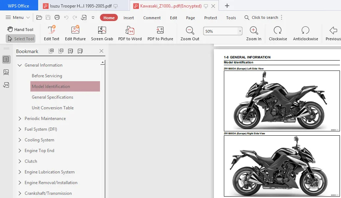Open the three-dot more options menu
Viewport: 341px width, 198px height.
(x=282, y=17)
